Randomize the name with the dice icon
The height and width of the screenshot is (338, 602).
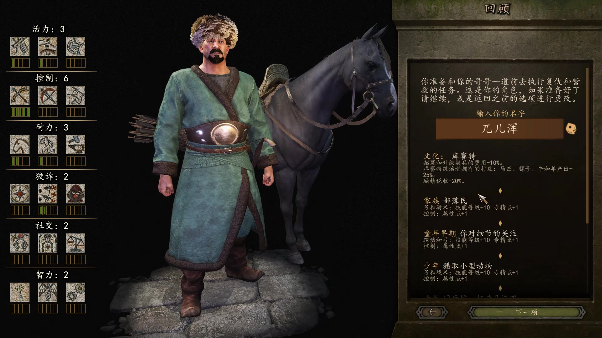pyautogui.click(x=571, y=129)
